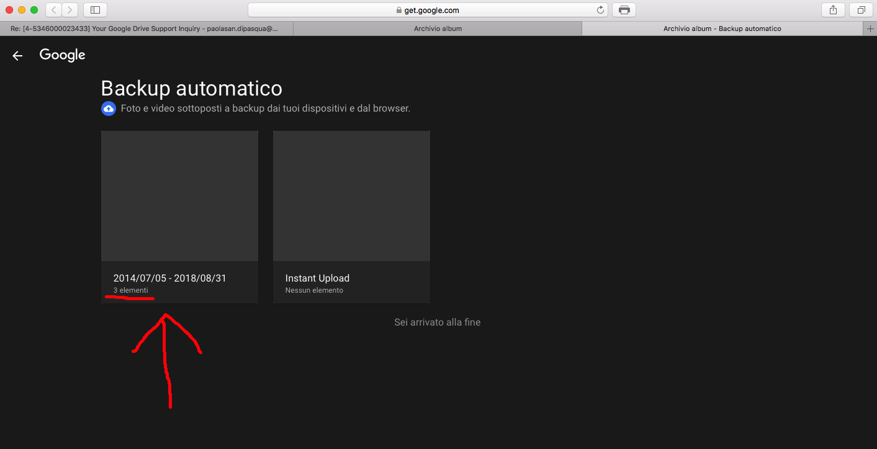
Task: Switch to Google Drive Support Inquiry tab
Action: tap(146, 29)
